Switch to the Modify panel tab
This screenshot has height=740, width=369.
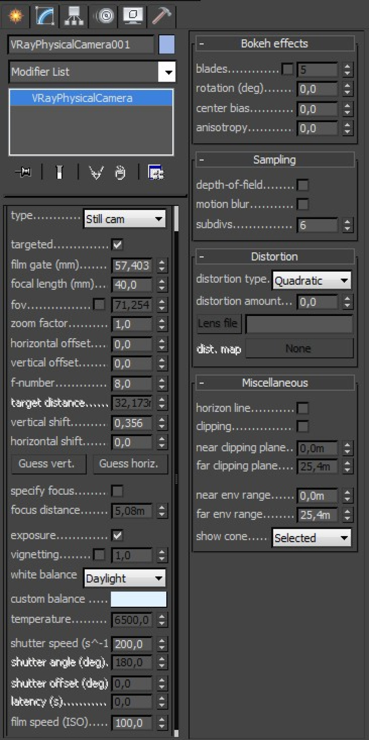pos(45,15)
